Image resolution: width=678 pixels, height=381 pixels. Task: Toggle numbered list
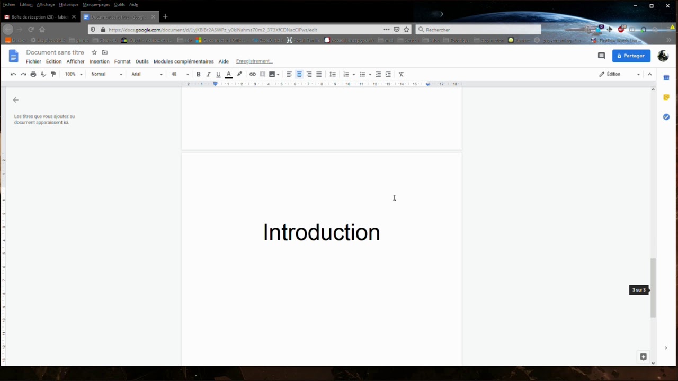346,74
